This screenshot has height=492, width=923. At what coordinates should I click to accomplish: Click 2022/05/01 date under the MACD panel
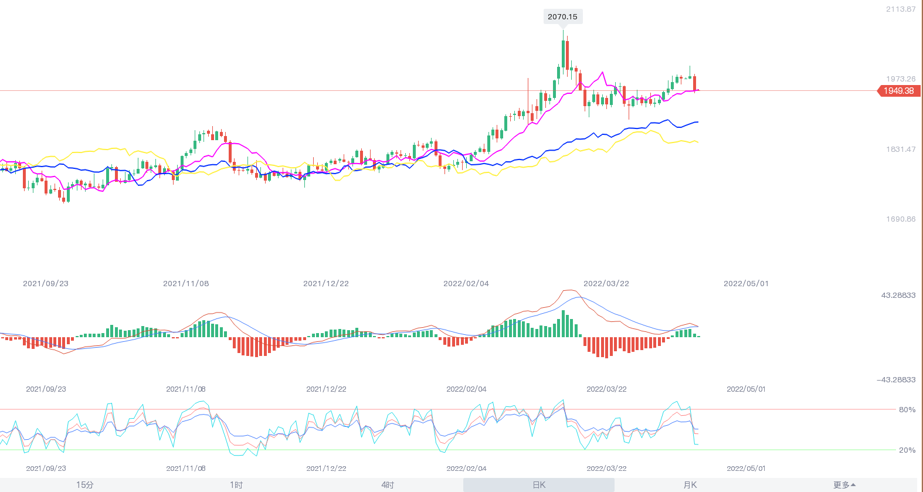pos(746,389)
